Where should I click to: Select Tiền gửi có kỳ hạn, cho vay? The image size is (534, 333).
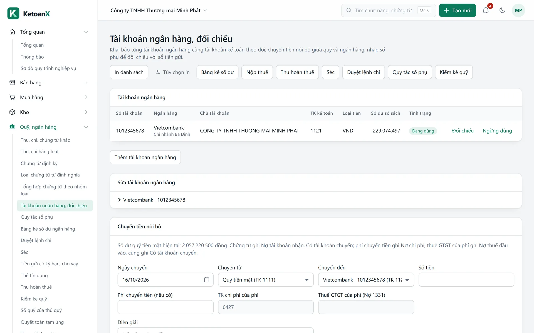click(x=50, y=264)
